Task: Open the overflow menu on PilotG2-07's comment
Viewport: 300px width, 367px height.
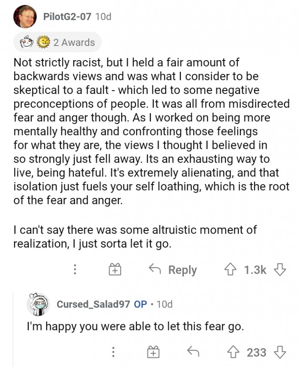Action: (75, 270)
